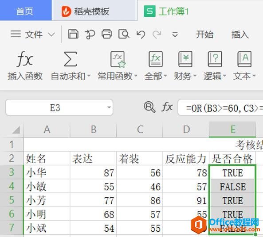Open the Name Box dropdown arrow

109,107
